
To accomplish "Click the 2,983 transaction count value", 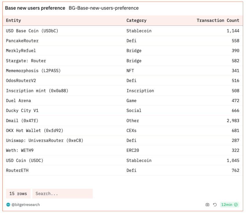I will (233, 121).
